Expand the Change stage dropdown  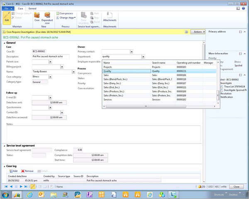[x=67, y=18]
